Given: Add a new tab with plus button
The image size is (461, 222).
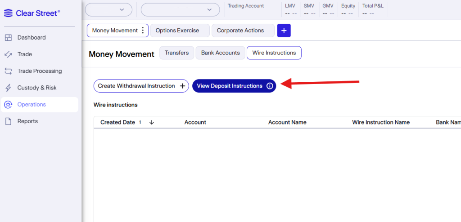Looking at the screenshot, I should tap(284, 31).
